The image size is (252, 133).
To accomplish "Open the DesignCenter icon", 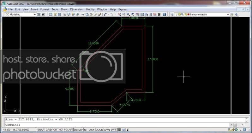I will click(142, 14).
